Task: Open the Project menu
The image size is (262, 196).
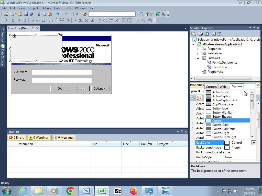Action: [33, 8]
